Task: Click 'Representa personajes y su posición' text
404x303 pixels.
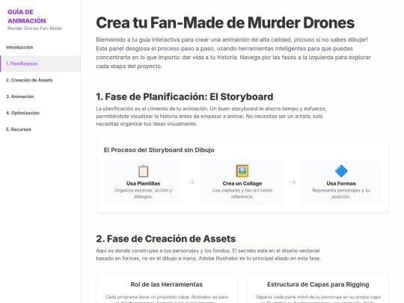Action: coord(341,194)
